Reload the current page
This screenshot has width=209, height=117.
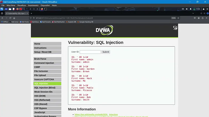[x=10, y=18]
